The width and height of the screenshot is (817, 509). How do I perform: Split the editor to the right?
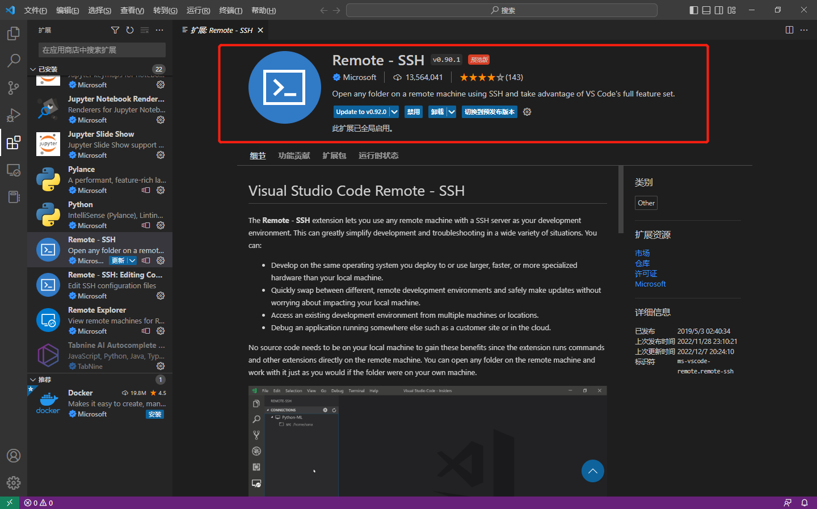pyautogui.click(x=789, y=30)
